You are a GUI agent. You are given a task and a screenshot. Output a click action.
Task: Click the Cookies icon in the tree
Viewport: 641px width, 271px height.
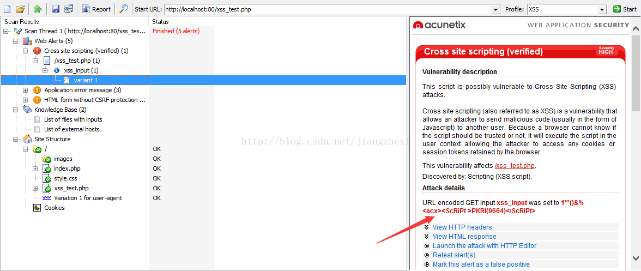click(x=37, y=208)
